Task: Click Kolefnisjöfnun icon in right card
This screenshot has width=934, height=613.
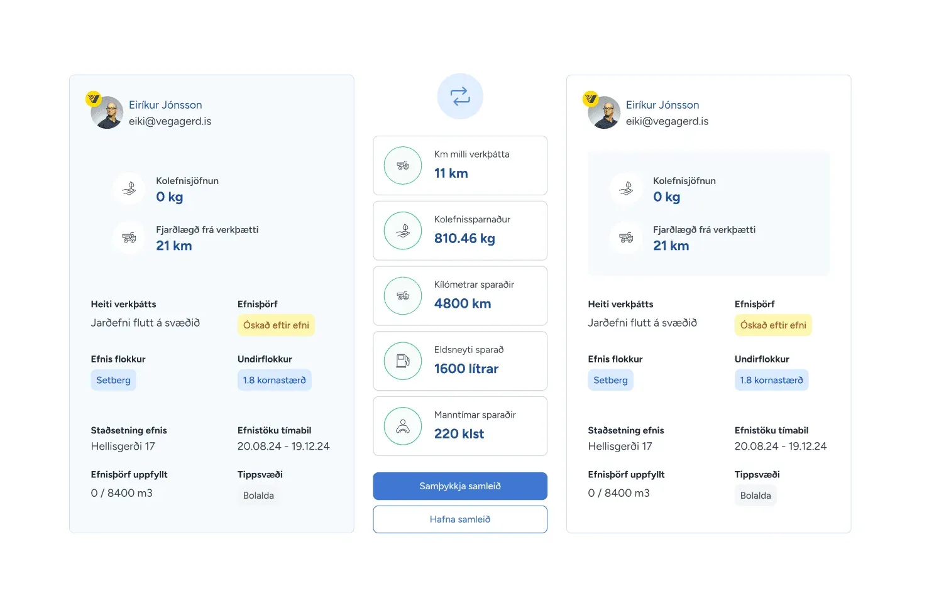Action: 626,188
